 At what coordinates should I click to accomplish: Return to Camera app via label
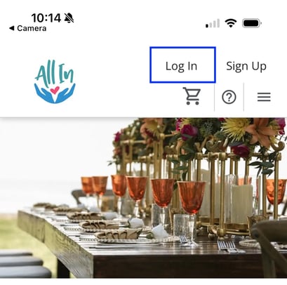click(32, 28)
